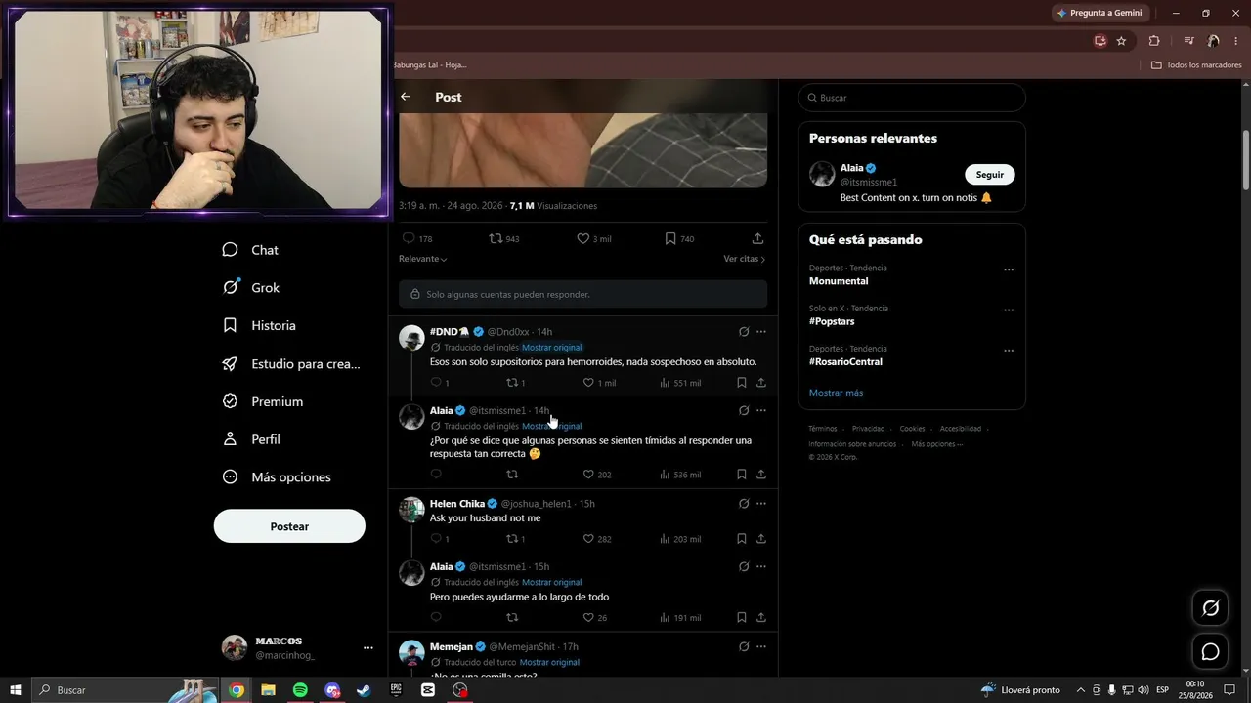Open more options on Alaia's 14h reply
Image resolution: width=1251 pixels, height=703 pixels.
click(761, 411)
